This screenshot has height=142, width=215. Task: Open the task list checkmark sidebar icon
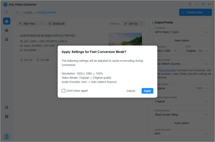7,39
